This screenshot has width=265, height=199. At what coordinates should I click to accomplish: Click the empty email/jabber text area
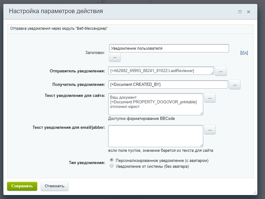(155, 136)
